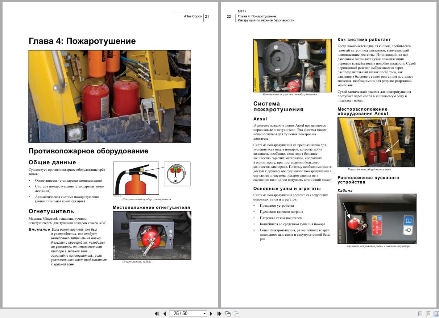The width and height of the screenshot is (439, 318).
Task: Click the extinguisher gauge diagram illustration
Action: click(152, 178)
